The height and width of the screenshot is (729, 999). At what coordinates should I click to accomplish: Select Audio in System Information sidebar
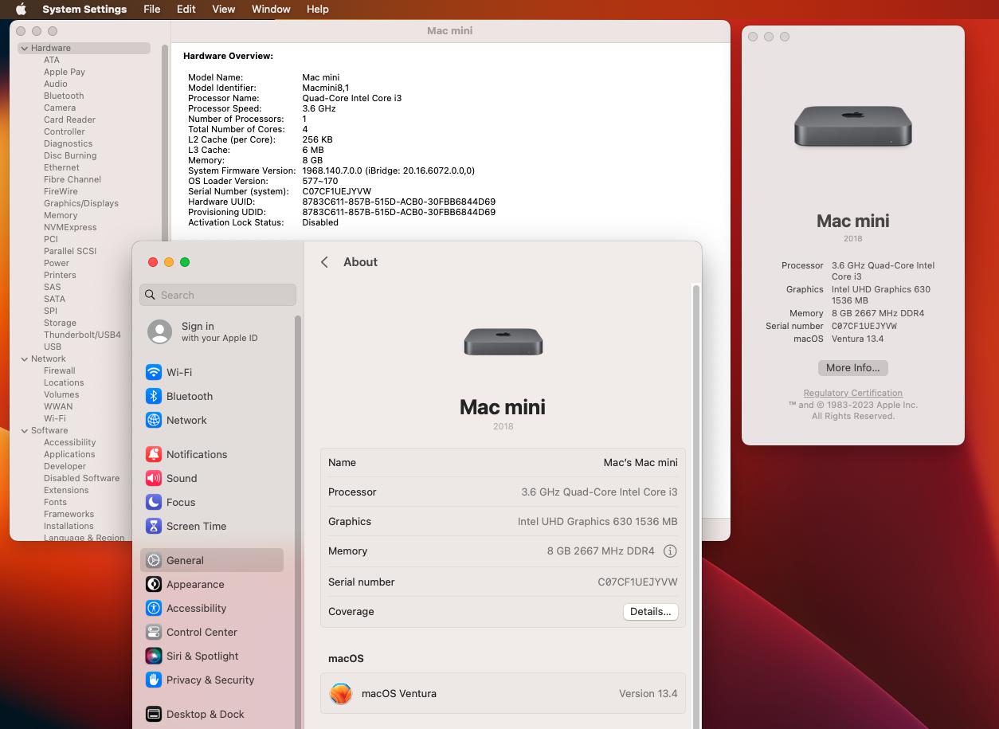[x=56, y=84]
